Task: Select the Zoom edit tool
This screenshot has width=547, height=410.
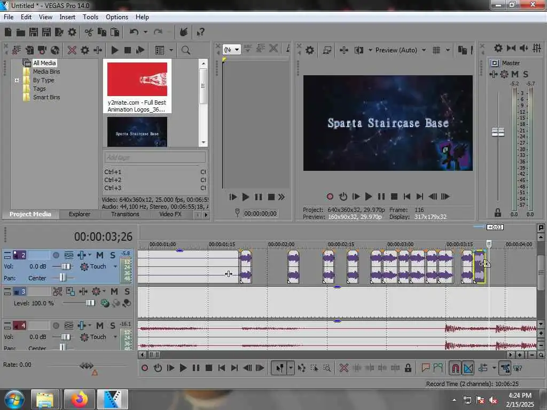Action: click(x=327, y=368)
